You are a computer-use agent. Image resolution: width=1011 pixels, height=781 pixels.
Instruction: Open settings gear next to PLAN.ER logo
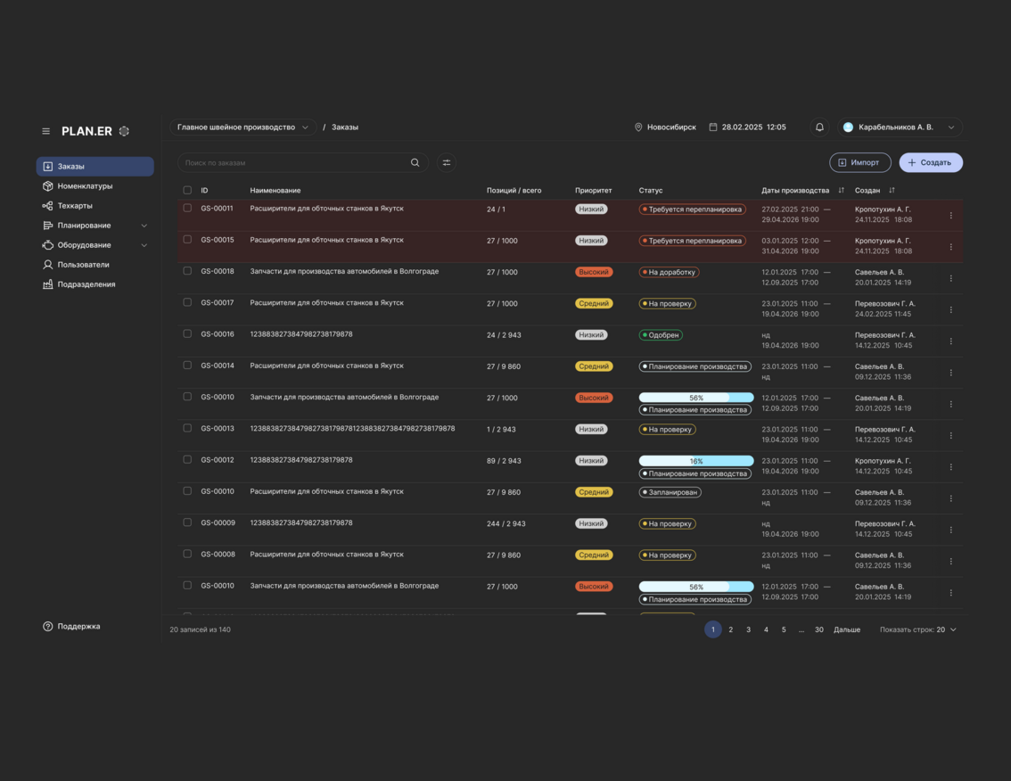click(124, 131)
